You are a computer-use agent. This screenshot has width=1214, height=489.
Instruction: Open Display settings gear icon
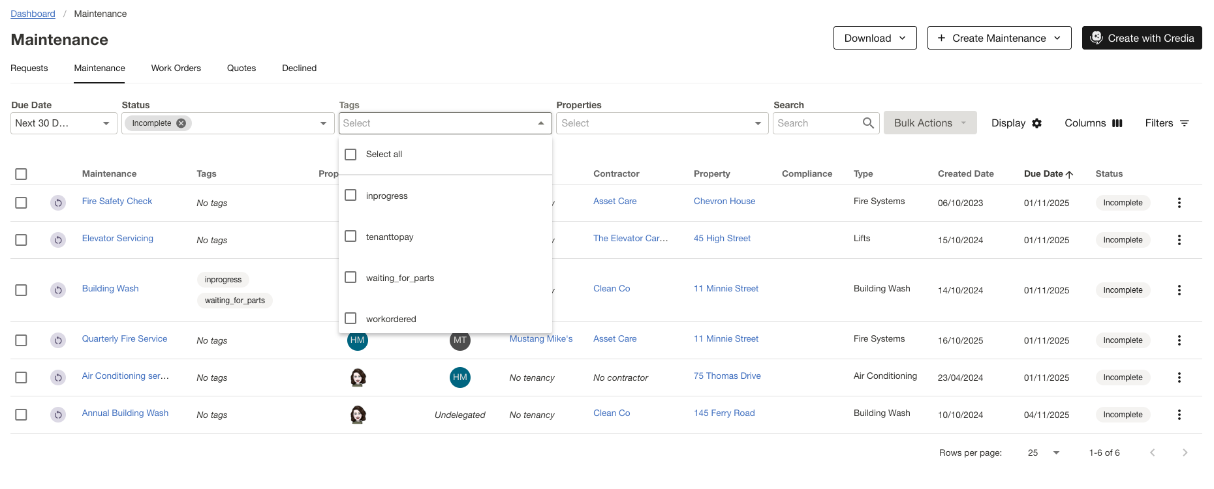pyautogui.click(x=1036, y=123)
